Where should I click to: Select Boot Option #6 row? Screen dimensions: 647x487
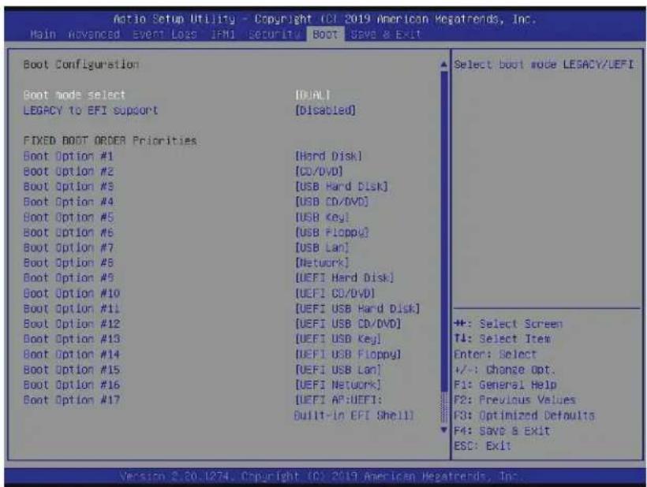pyautogui.click(x=68, y=232)
